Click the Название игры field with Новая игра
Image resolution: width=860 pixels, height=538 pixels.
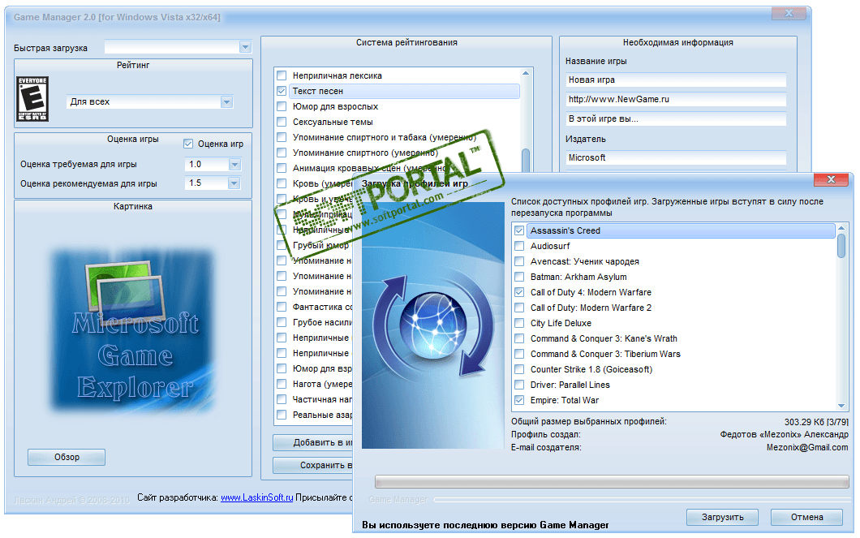point(676,80)
